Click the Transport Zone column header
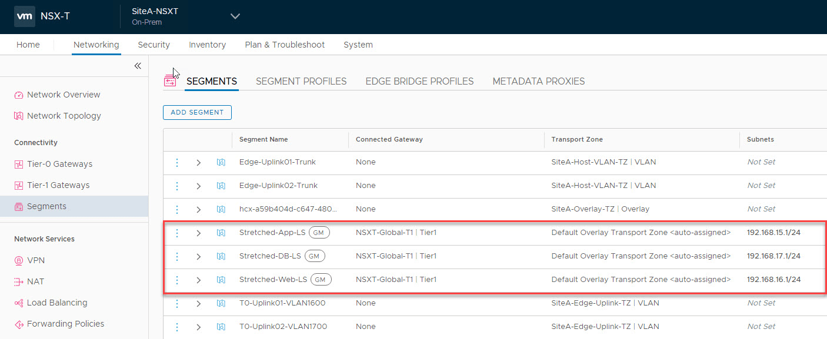Viewport: 827px width, 339px height. click(x=577, y=139)
